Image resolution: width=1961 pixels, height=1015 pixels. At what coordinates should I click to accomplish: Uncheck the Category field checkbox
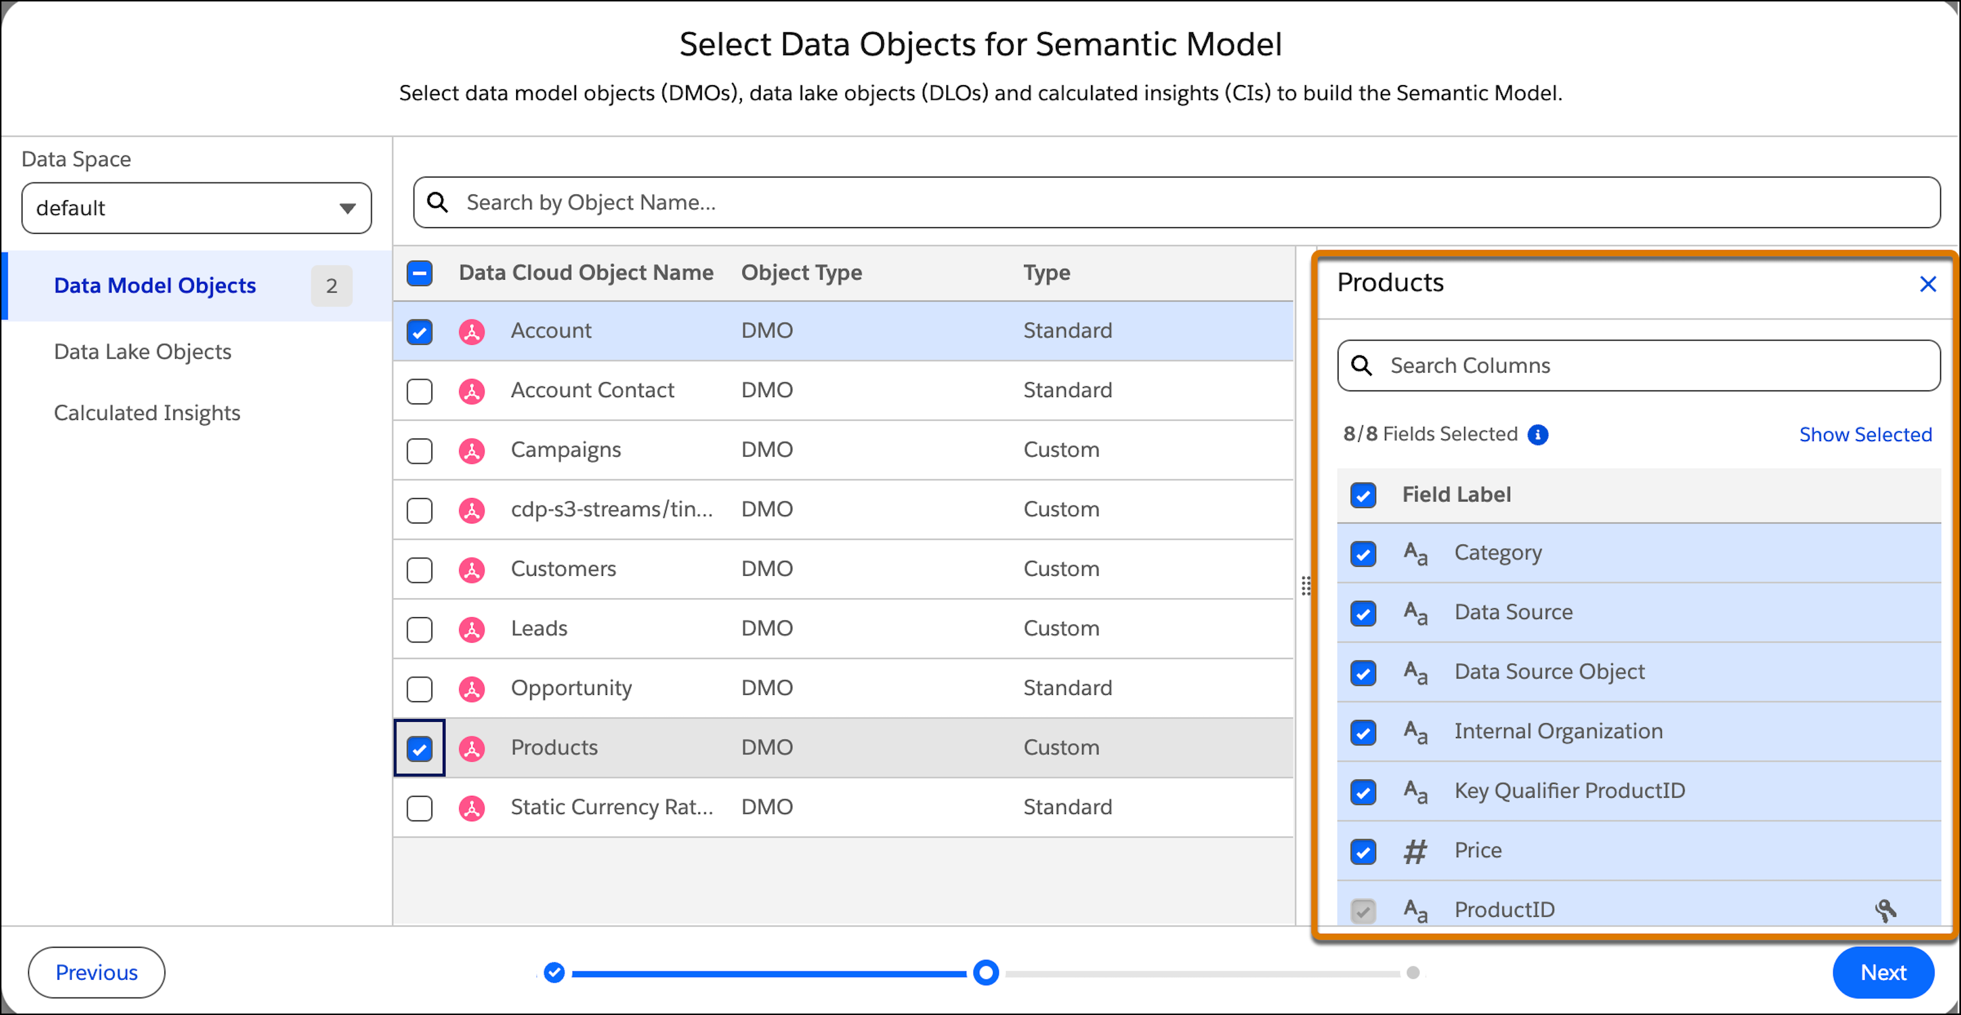pyautogui.click(x=1363, y=553)
